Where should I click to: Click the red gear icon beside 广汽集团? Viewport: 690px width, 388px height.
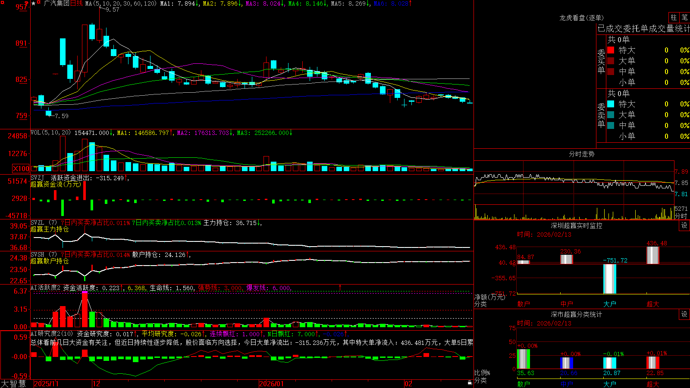[39, 3]
